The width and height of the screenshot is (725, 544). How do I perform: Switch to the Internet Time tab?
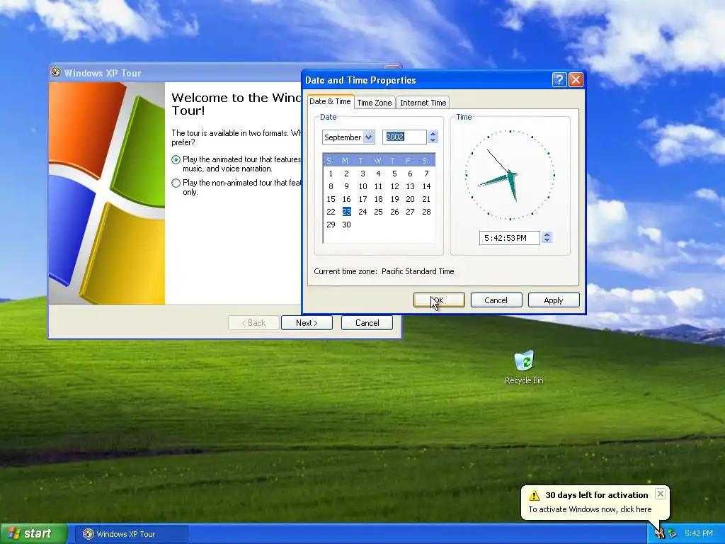pos(423,103)
